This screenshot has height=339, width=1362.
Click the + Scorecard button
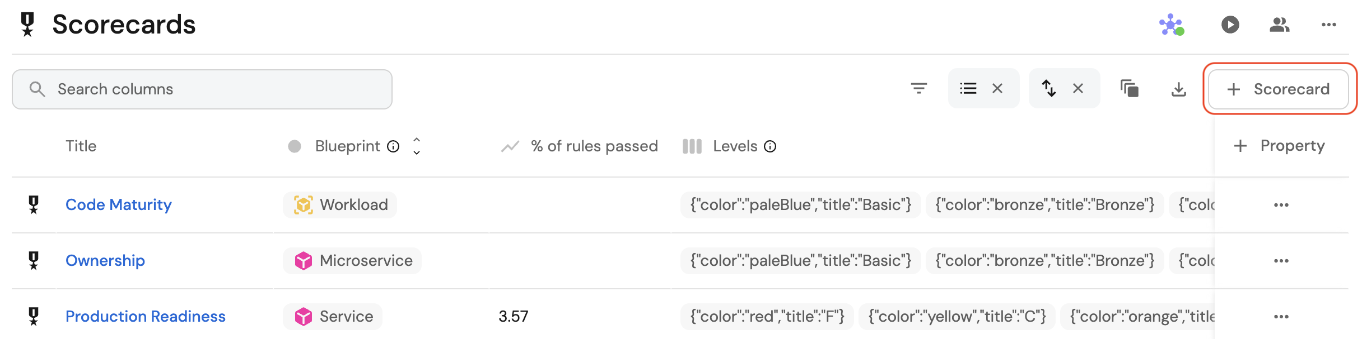(1278, 89)
